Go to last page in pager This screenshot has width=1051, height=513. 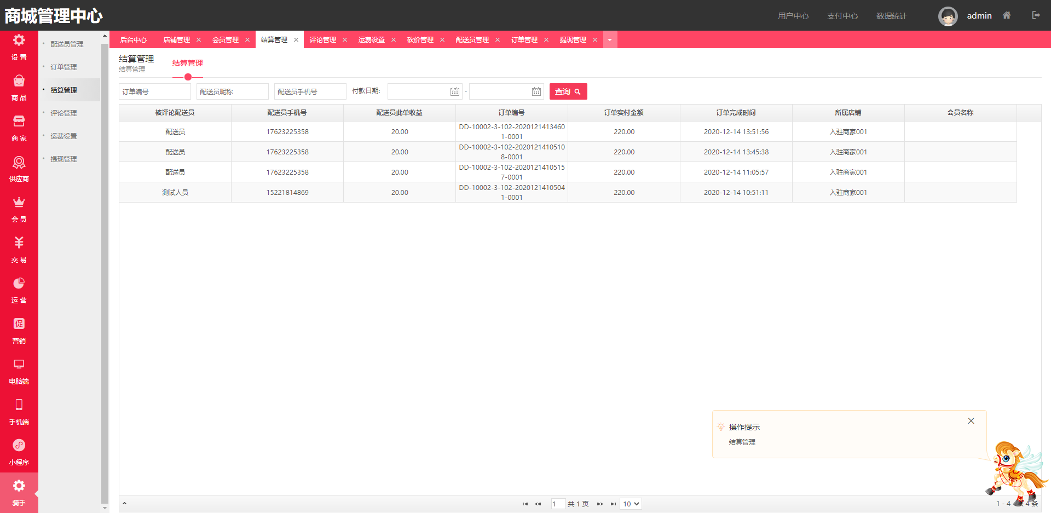pyautogui.click(x=613, y=504)
